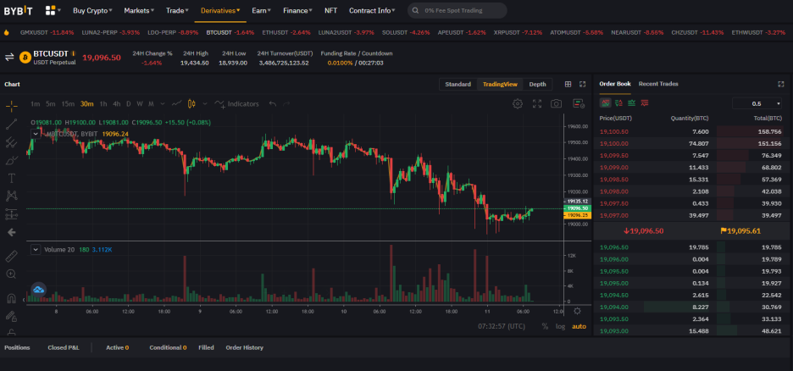Toggle percentage scale on chart
The width and height of the screenshot is (793, 371).
point(545,326)
